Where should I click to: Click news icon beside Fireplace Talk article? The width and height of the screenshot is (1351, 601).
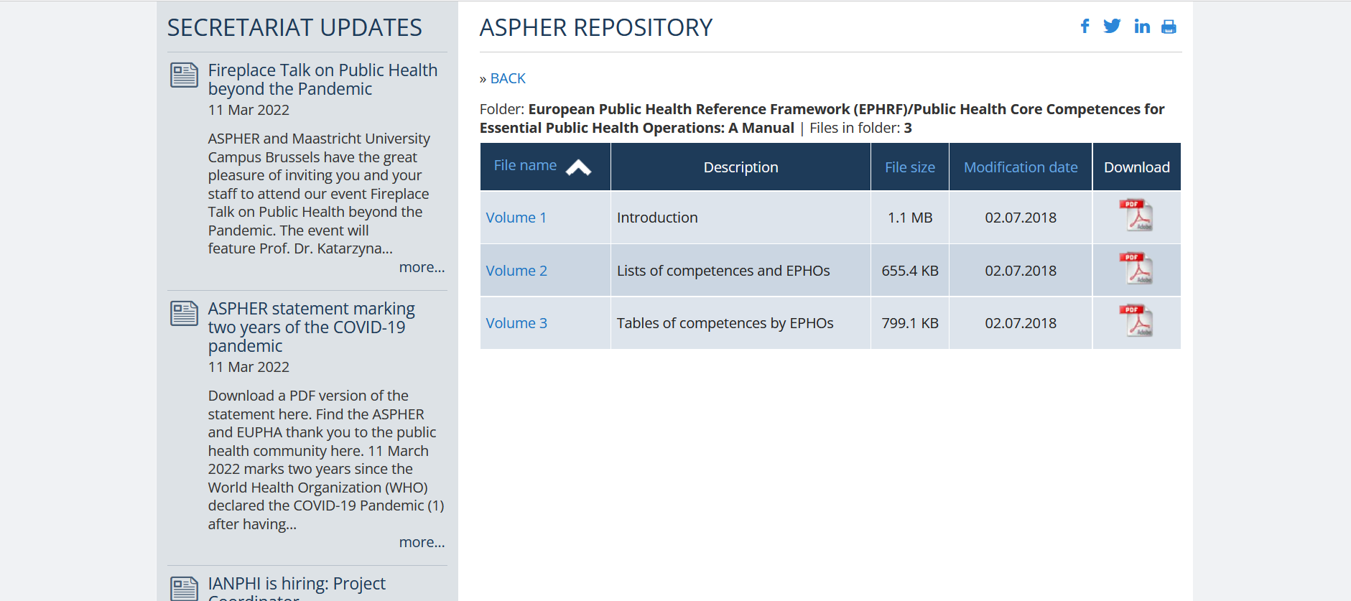(184, 75)
